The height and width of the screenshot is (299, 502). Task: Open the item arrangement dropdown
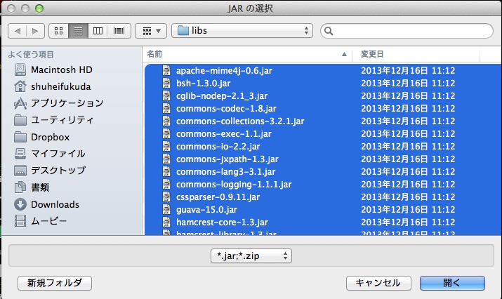pyautogui.click(x=151, y=31)
